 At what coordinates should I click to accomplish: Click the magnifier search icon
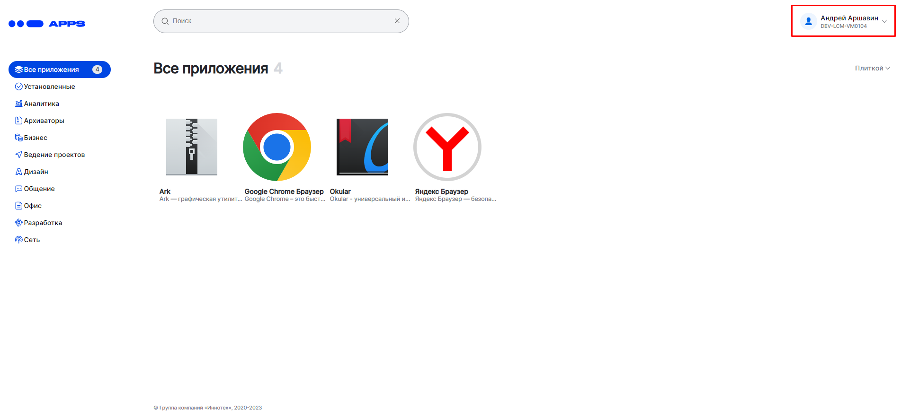(x=165, y=21)
